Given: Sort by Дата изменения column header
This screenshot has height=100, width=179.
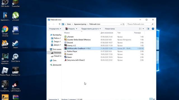Looking at the screenshot, I should pyautogui.click(x=108, y=33).
